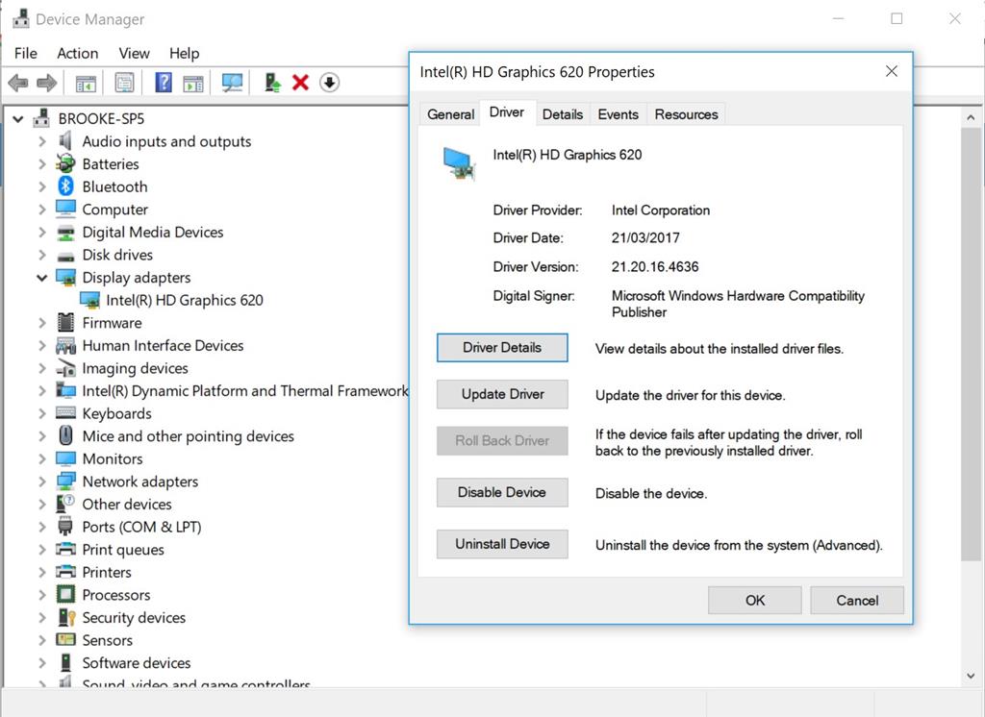Click the Intel HD Graphics 620 adapter icon in tree
The width and height of the screenshot is (985, 717).
coord(89,300)
